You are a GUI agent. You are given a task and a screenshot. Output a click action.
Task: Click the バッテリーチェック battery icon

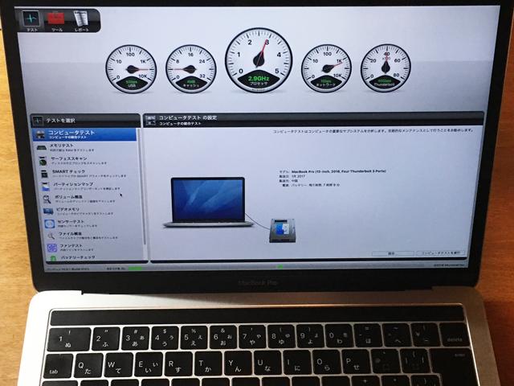click(x=54, y=258)
